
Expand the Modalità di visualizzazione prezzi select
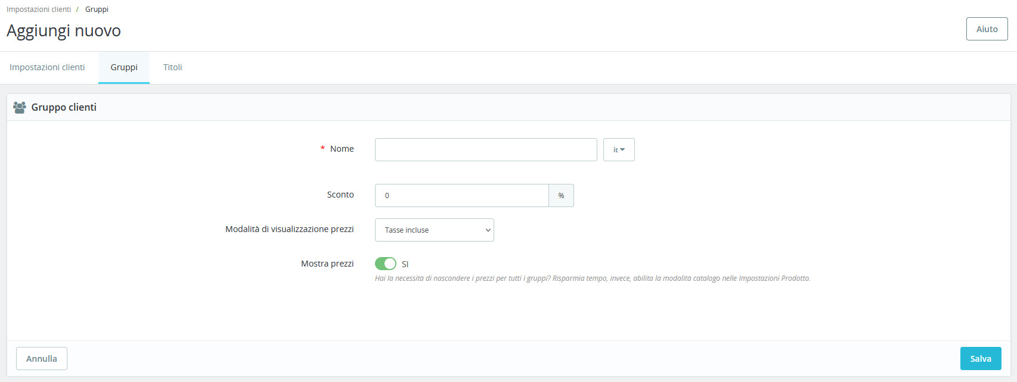(435, 230)
